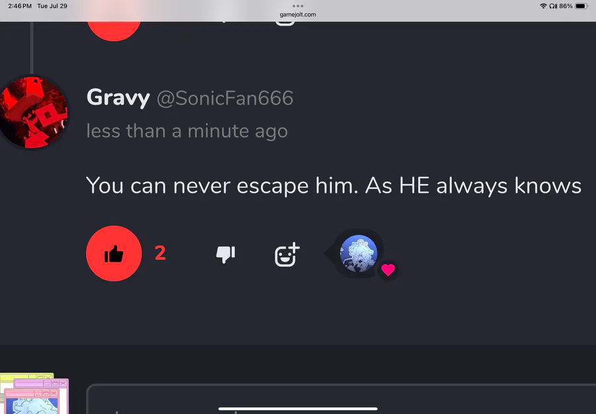Image resolution: width=596 pixels, height=414 pixels.
Task: Click the pink heart reaction badge
Action: [x=388, y=270]
